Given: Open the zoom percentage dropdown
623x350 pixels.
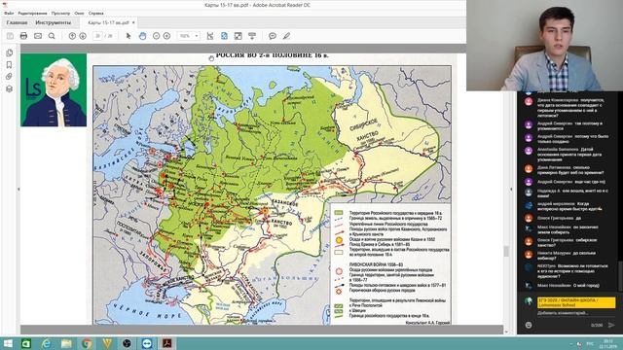Looking at the screenshot, I should pyautogui.click(x=188, y=36).
